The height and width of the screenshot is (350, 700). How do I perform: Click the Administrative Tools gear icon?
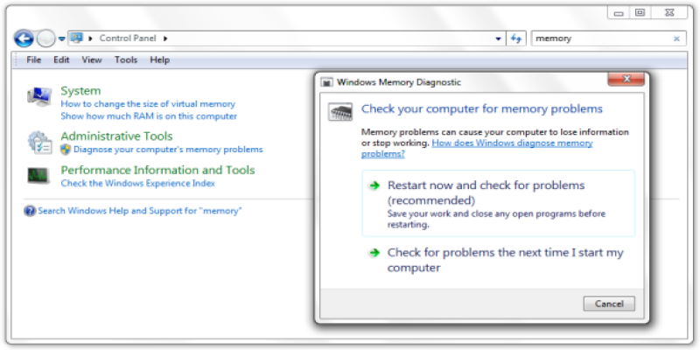click(x=40, y=143)
